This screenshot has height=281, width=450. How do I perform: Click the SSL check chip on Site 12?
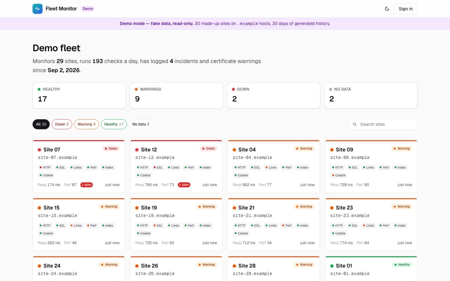pos(158,167)
